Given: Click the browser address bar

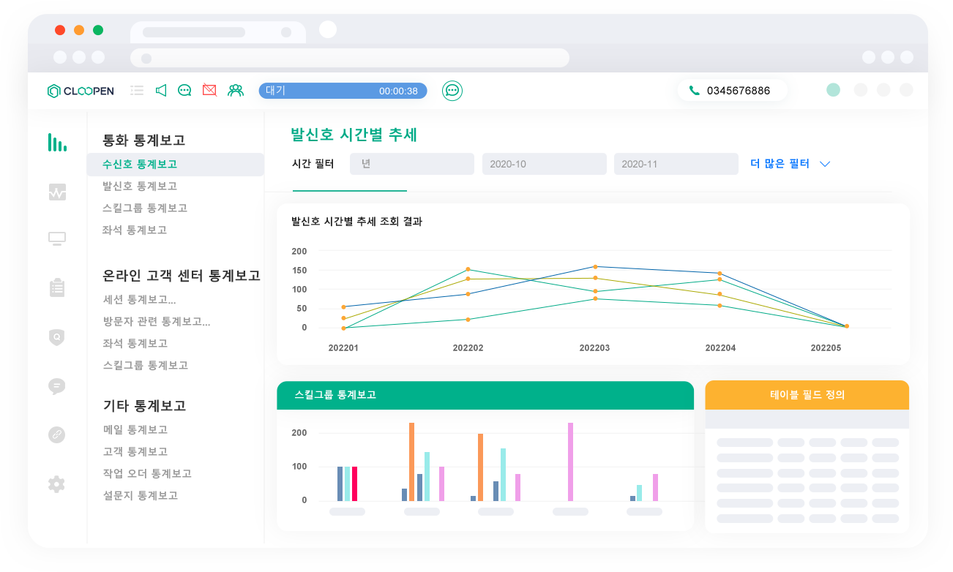Looking at the screenshot, I should 350,58.
